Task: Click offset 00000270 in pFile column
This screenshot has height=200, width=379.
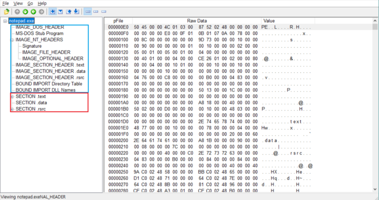Action: pyautogui.click(x=118, y=184)
